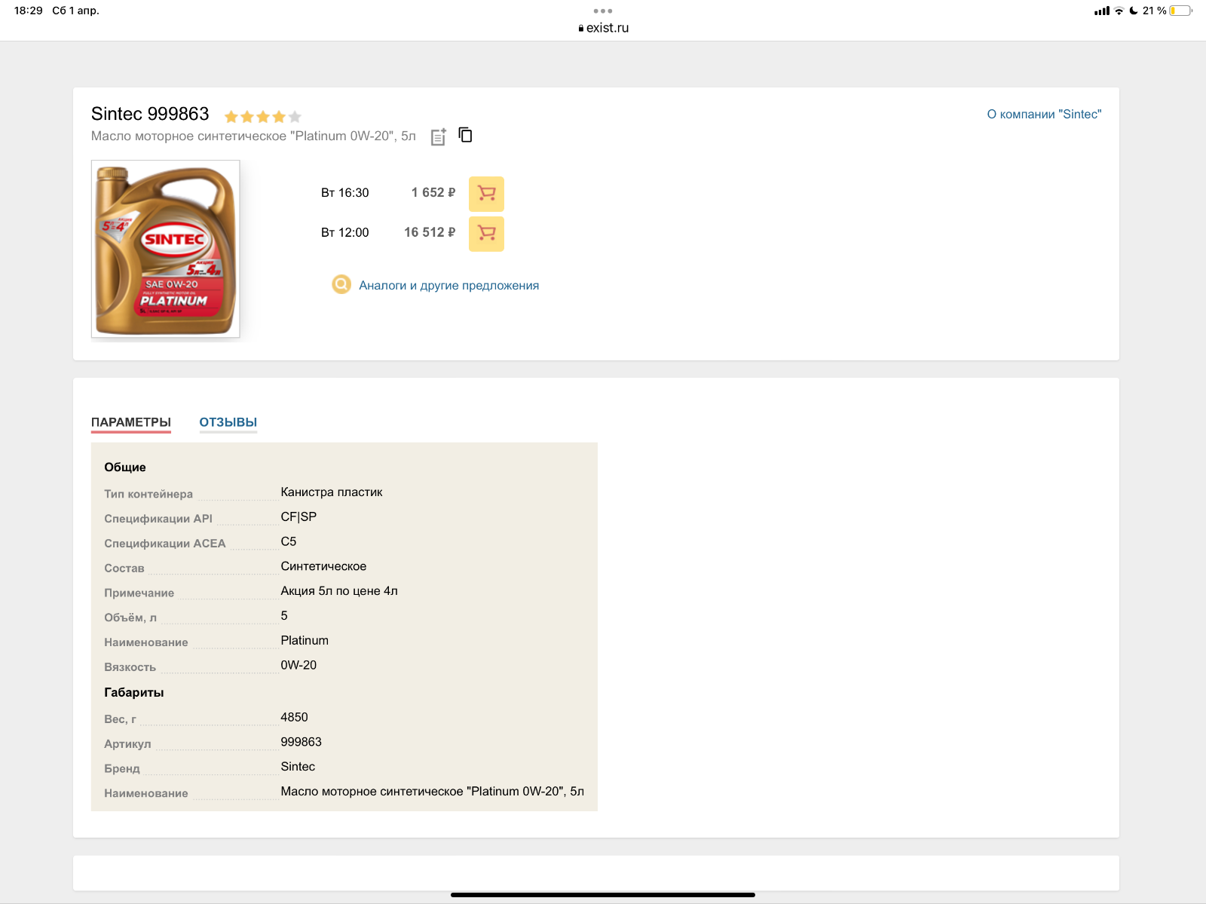Open Аналоги и другие предложения link

coord(448,285)
